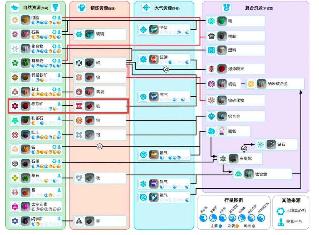Click the 钻石 resource cube icon
This screenshot has height=235, width=319.
coord(271,145)
